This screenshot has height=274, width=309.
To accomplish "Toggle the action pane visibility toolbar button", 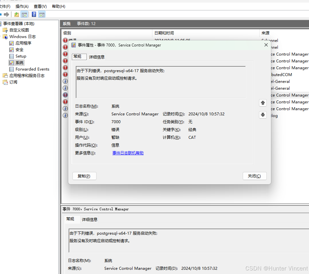I will pos(42,14).
